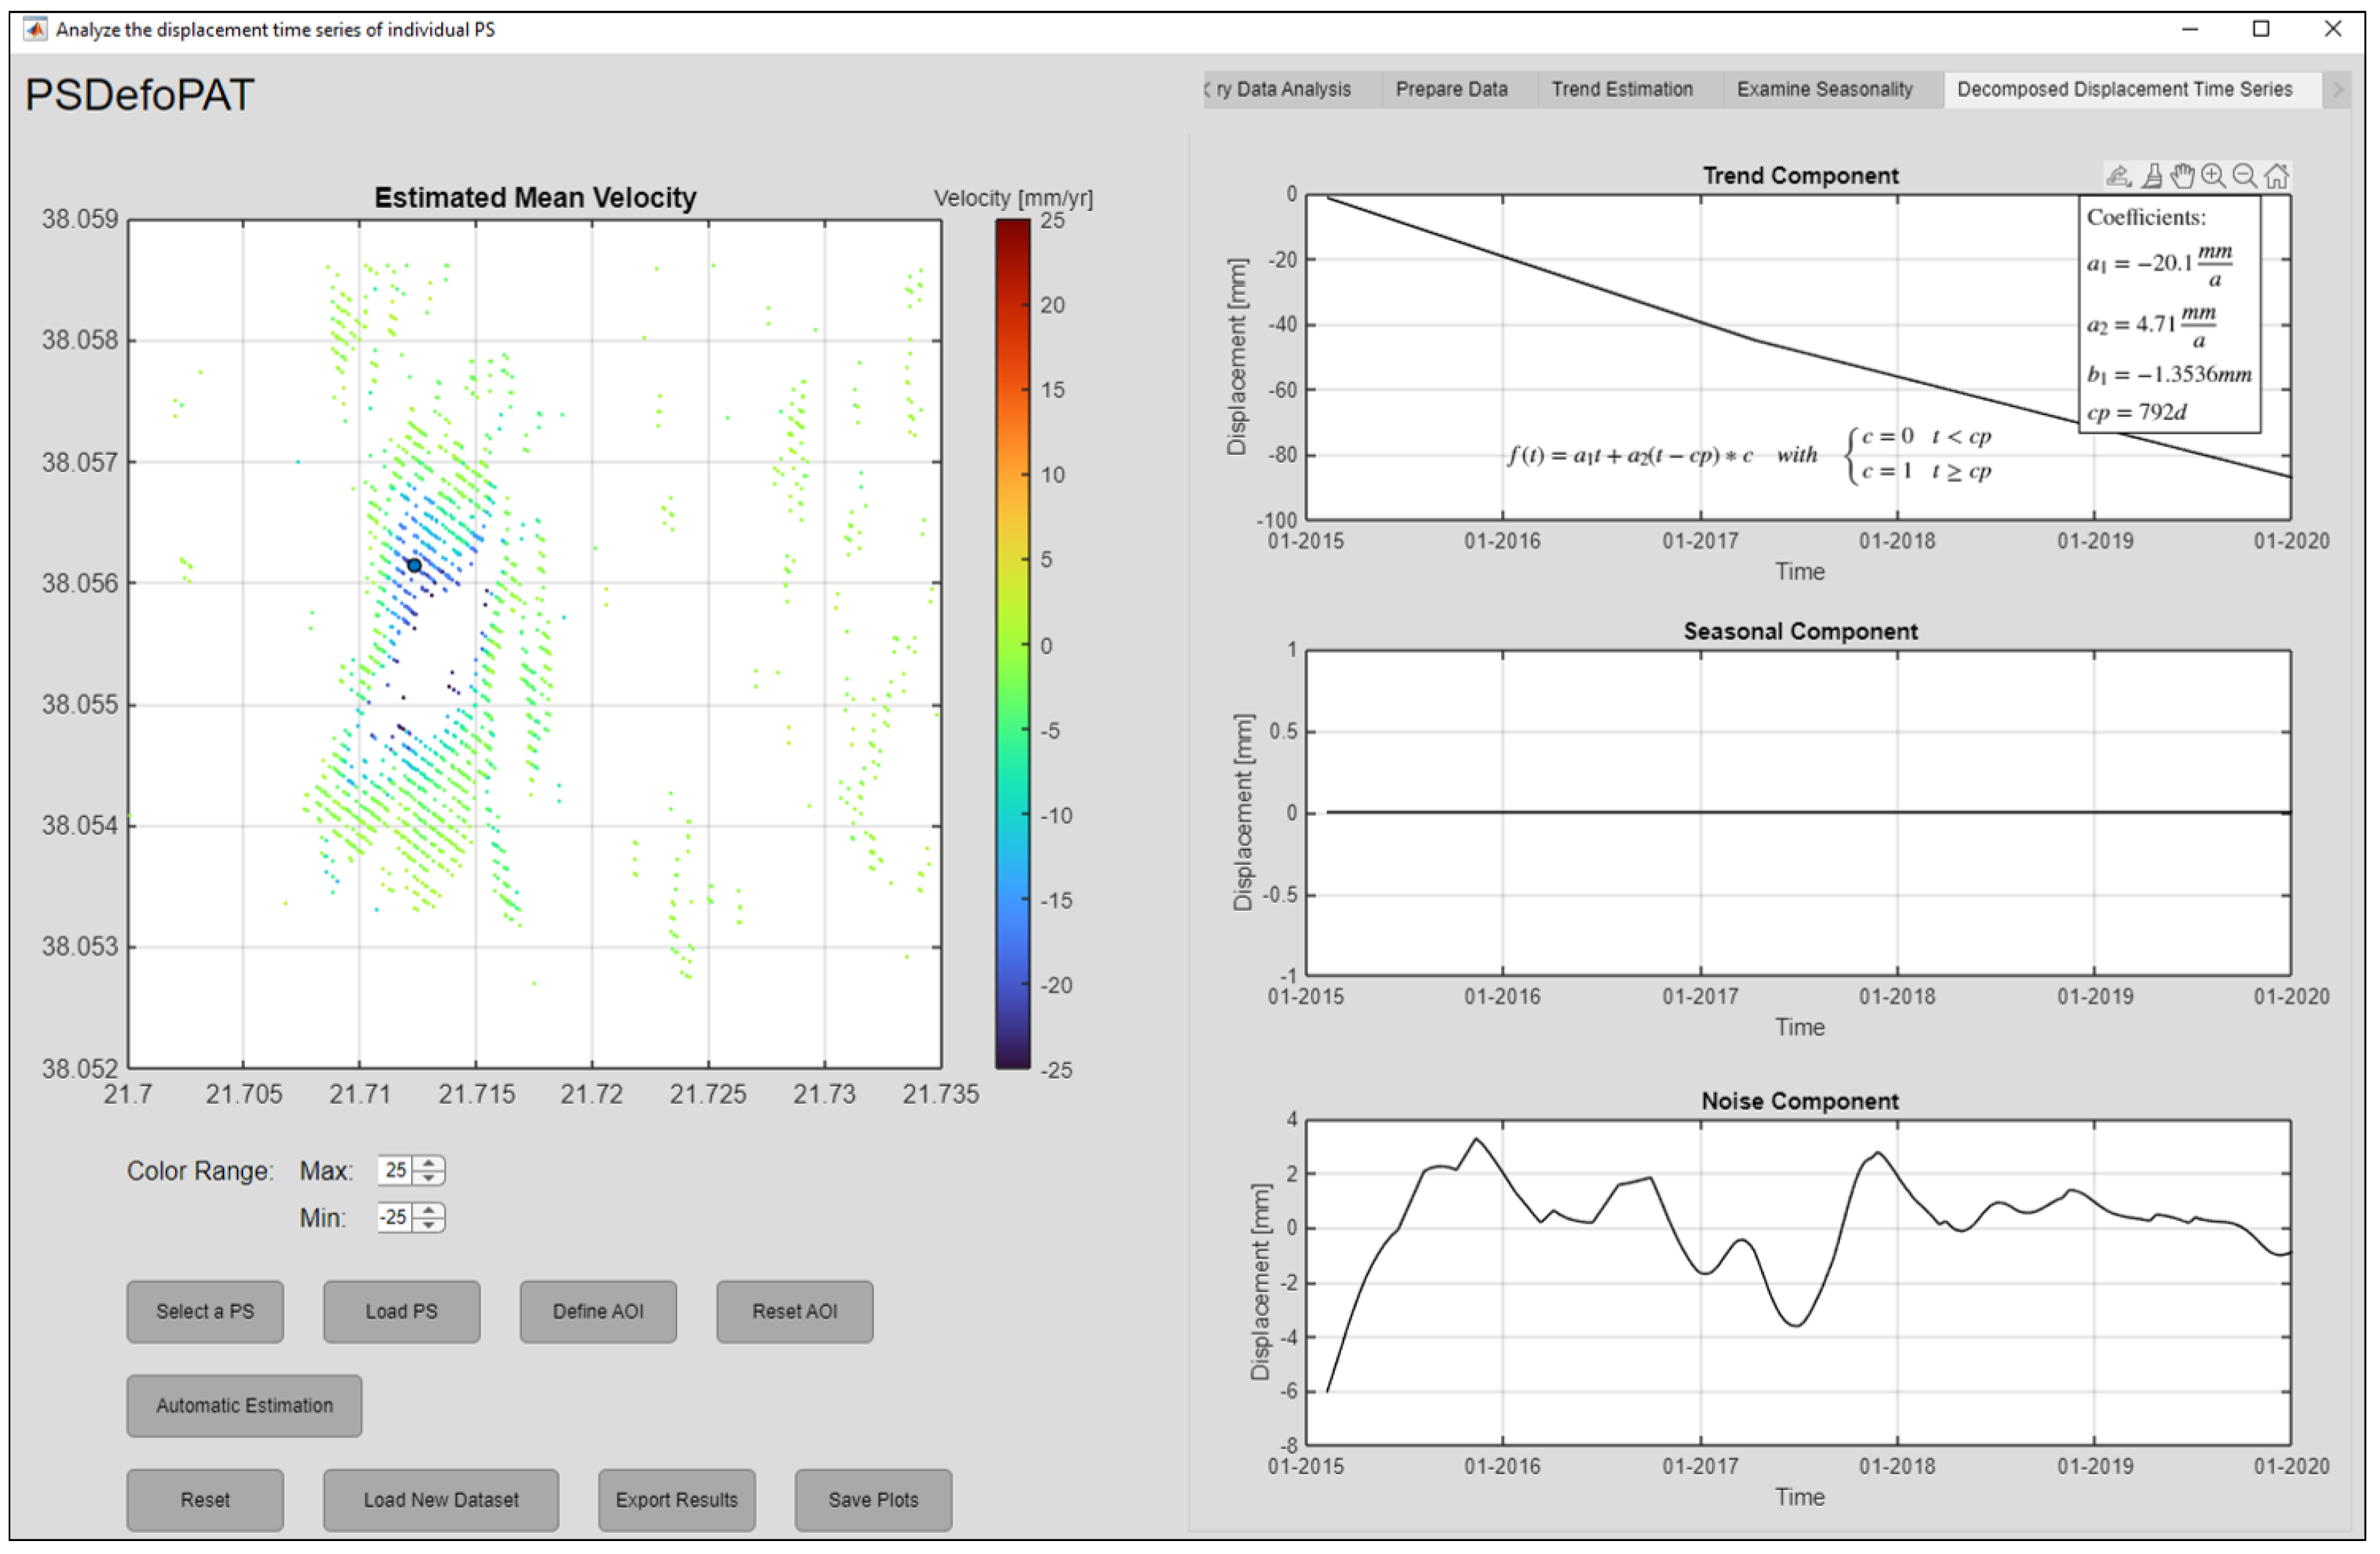Switch to the Trend Estimation tab
The width and height of the screenshot is (2380, 1554).
coord(1623,88)
